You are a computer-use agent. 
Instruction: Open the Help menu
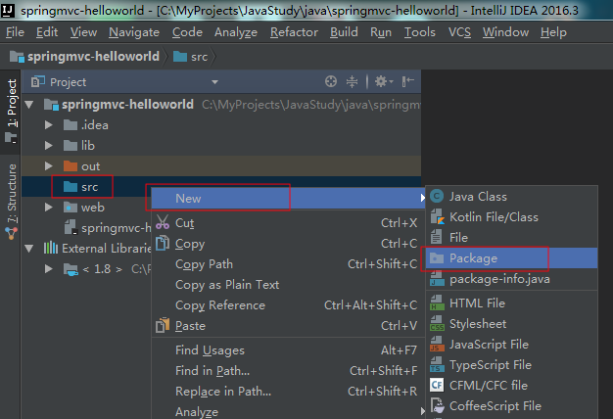click(x=553, y=32)
